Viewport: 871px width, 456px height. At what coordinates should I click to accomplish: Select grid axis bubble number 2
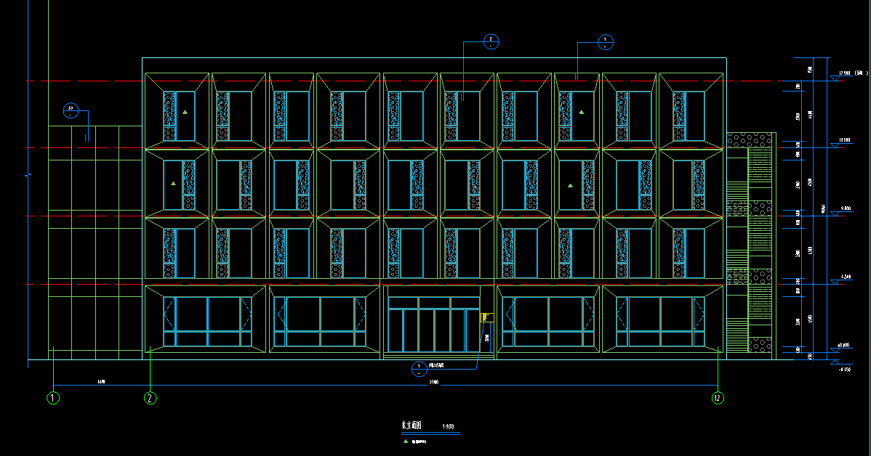tap(150, 398)
